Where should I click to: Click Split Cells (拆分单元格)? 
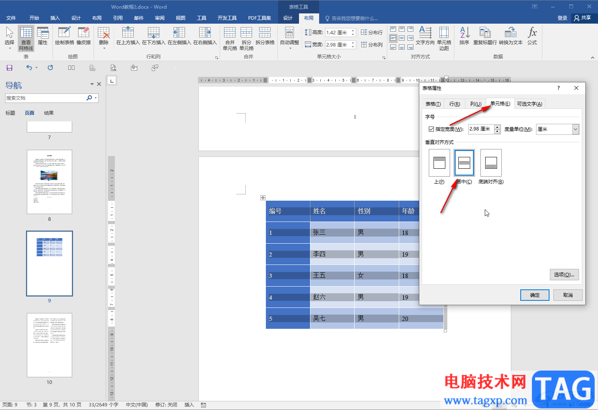(246, 39)
